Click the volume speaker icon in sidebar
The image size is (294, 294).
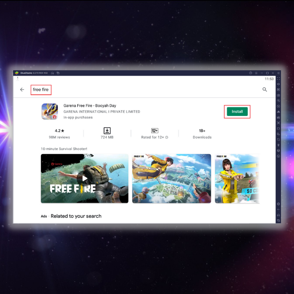278,84
